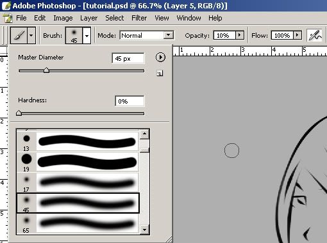Toggle the Airbrush capabilities icon
The width and height of the screenshot is (327, 243).
tap(314, 35)
